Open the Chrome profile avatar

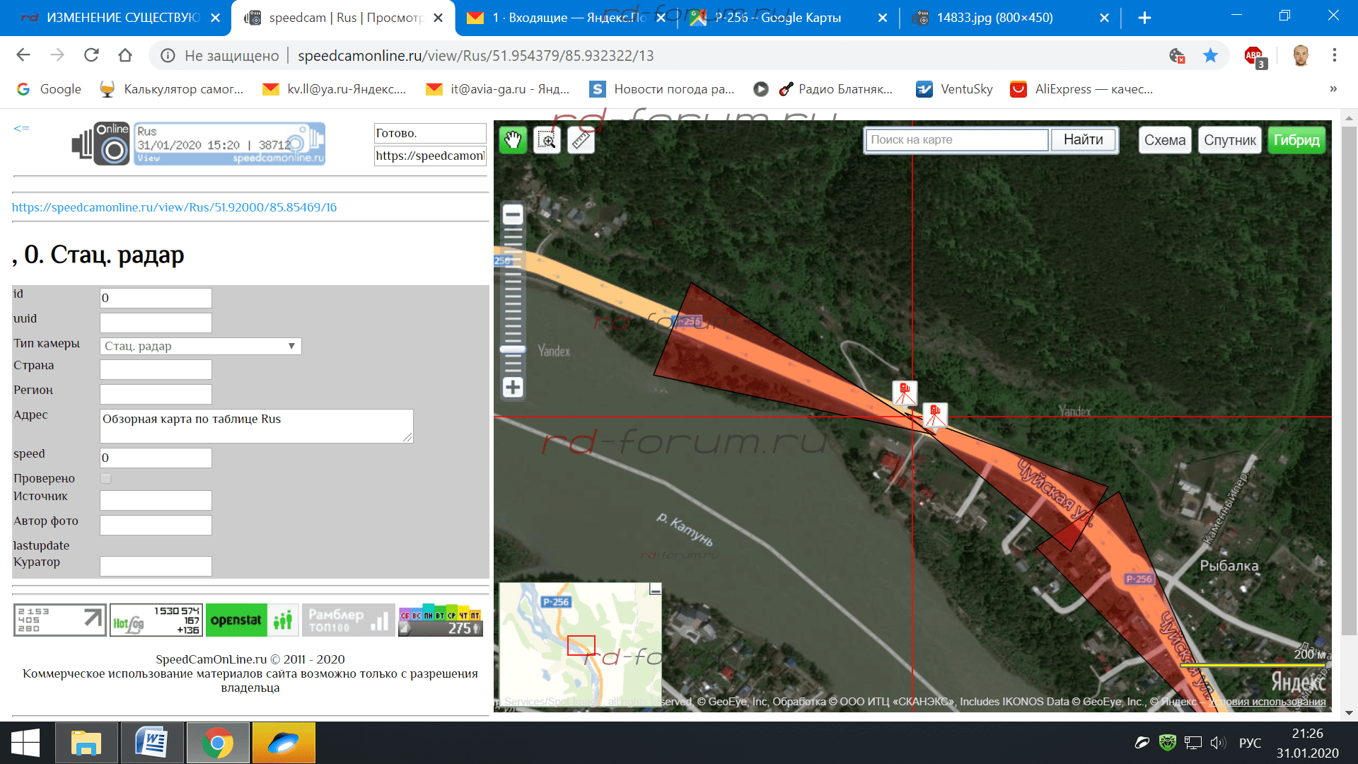[1300, 55]
